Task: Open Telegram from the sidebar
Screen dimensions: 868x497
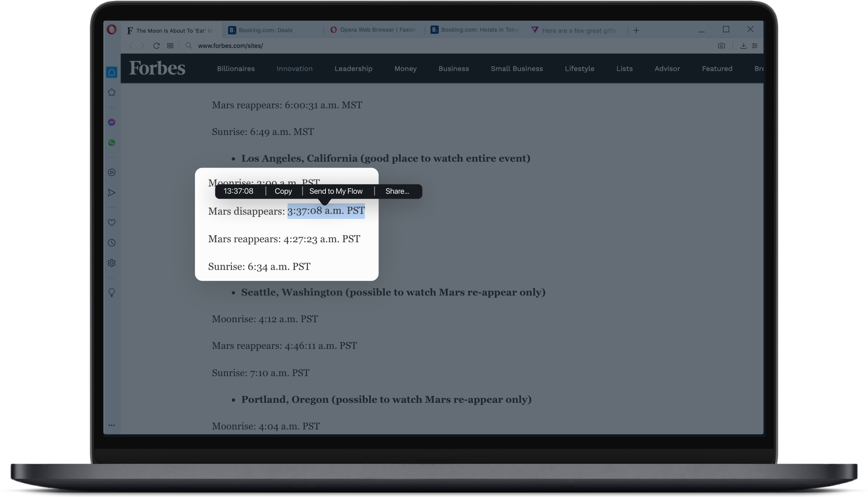Action: (x=112, y=193)
